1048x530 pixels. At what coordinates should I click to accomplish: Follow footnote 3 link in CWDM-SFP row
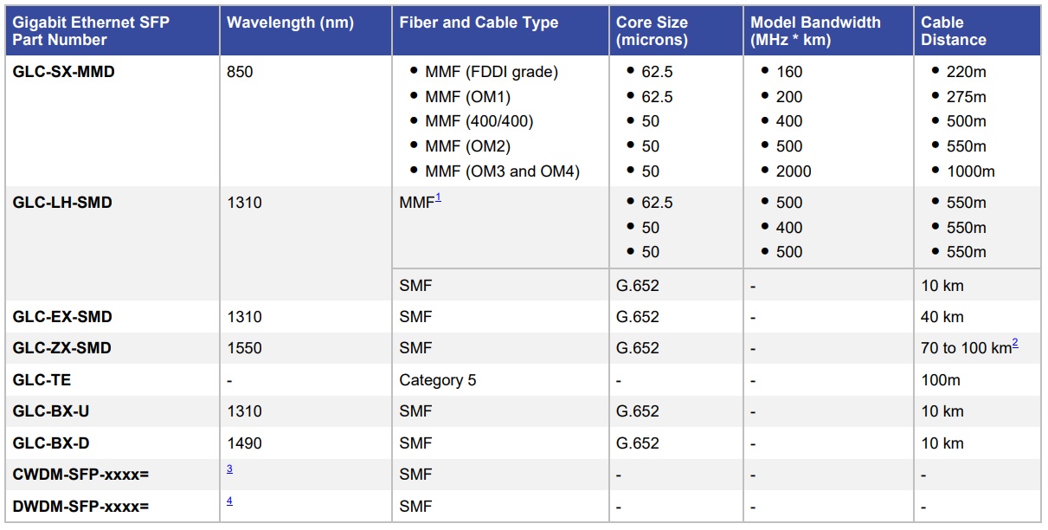230,469
